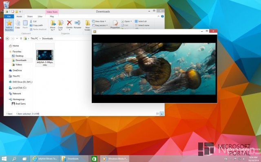Click Copy path in the ribbon
Viewport: 261px width, 162px height.
[x=36, y=25]
